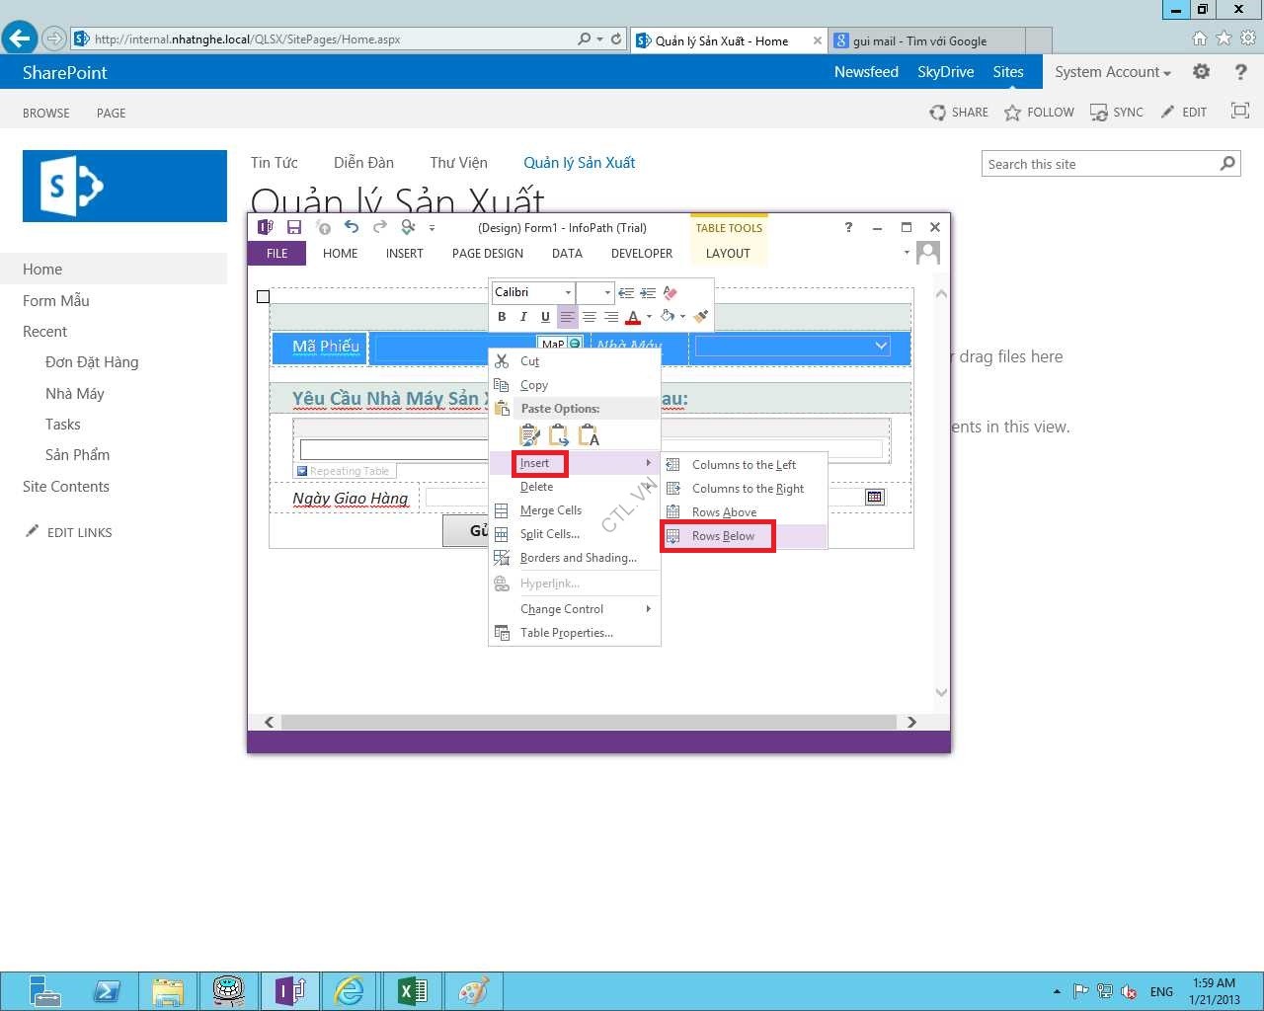1264x1011 pixels.
Task: Toggle Underline in the mini toolbar
Action: pyautogui.click(x=545, y=317)
